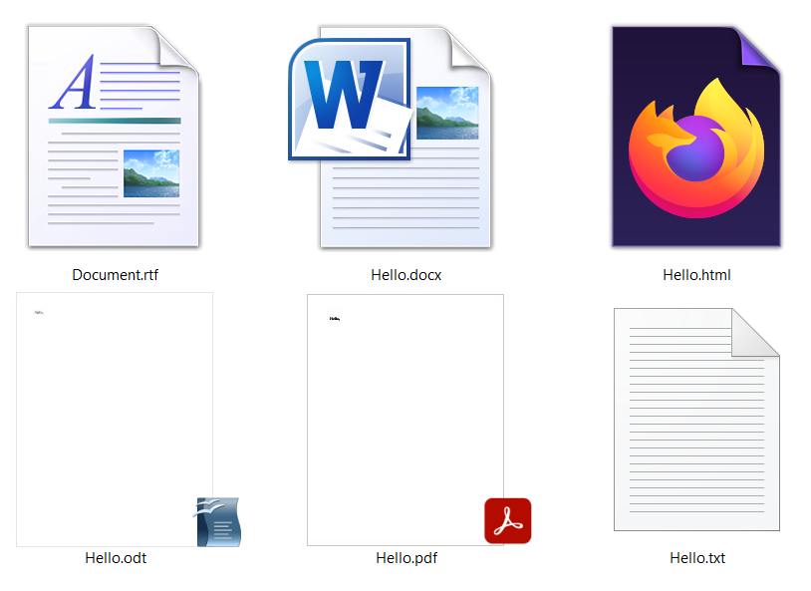Image resolution: width=811 pixels, height=591 pixels.
Task: Click the Adobe Acrobat badge on Hello.pdf
Action: point(507,520)
